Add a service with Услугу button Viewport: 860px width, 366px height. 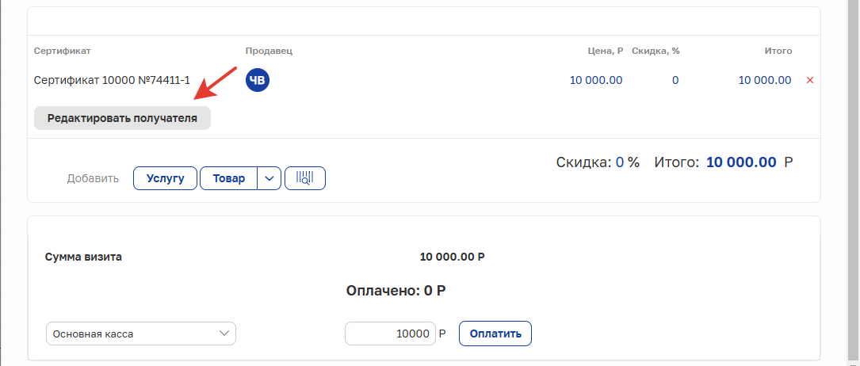coord(165,178)
